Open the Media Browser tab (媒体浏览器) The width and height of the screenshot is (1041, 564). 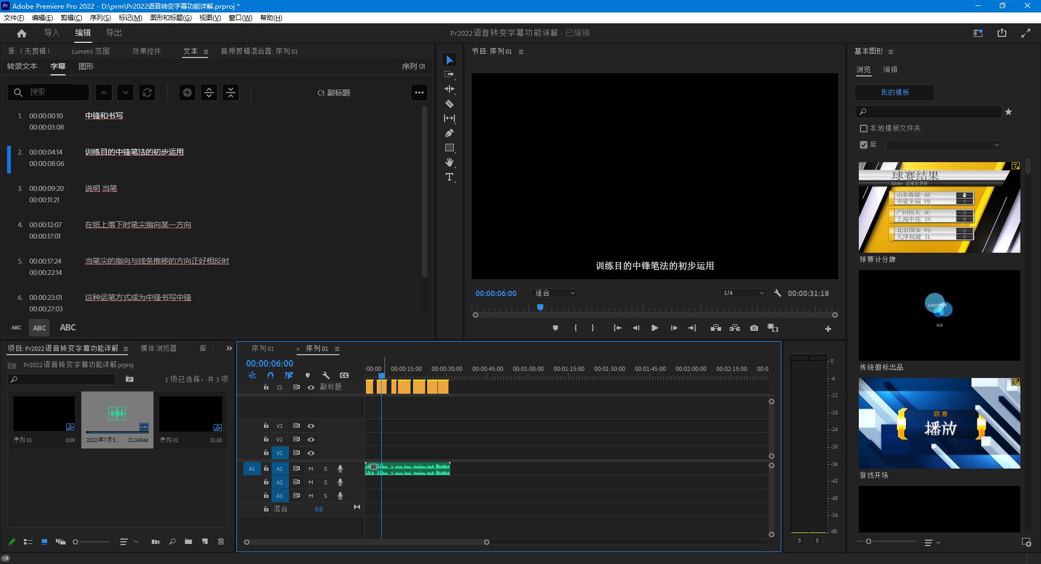point(158,348)
